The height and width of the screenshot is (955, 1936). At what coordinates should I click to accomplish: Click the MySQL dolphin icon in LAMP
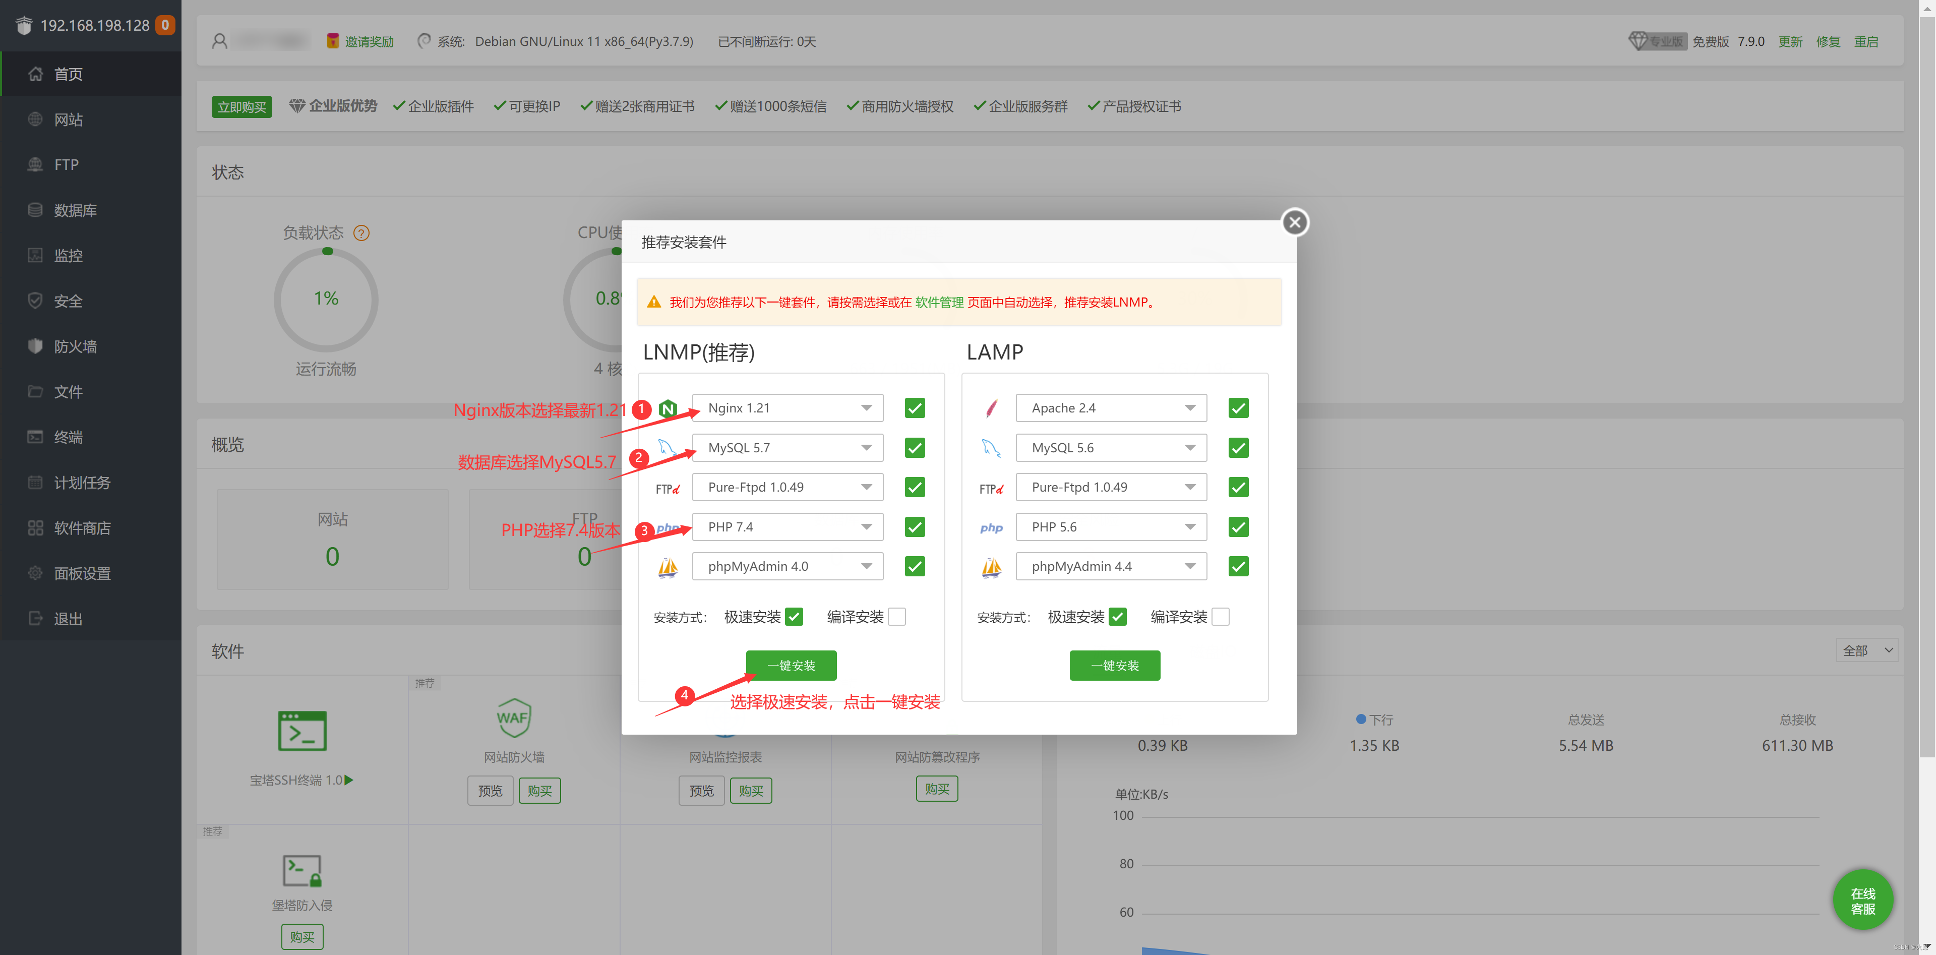click(991, 449)
